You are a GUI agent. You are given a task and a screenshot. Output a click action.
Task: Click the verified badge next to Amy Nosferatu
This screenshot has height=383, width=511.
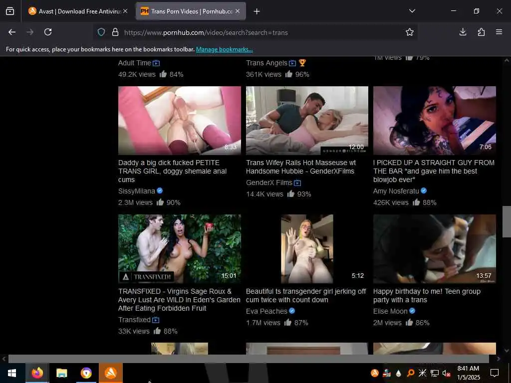point(424,191)
